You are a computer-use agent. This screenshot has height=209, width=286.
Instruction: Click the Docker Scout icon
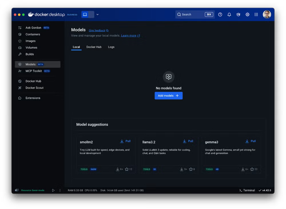(x=20, y=88)
